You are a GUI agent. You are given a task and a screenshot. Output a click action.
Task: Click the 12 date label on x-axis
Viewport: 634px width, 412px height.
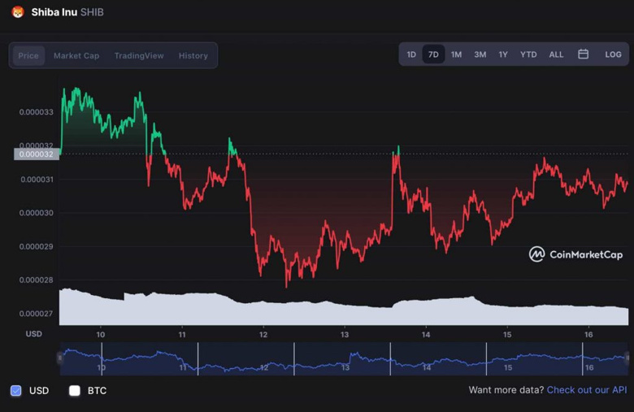point(263,334)
